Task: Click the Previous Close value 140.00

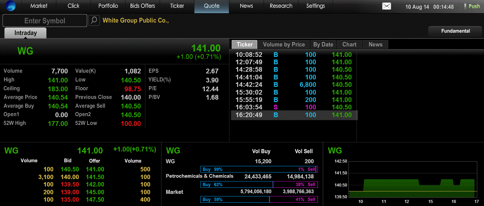Action: tap(131, 97)
